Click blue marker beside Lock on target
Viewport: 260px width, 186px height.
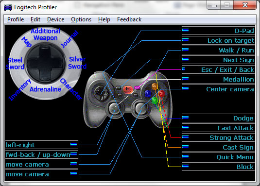click(x=185, y=40)
